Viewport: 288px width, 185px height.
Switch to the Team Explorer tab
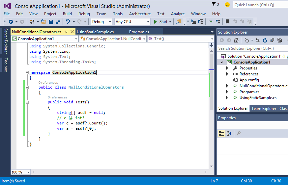point(264,109)
